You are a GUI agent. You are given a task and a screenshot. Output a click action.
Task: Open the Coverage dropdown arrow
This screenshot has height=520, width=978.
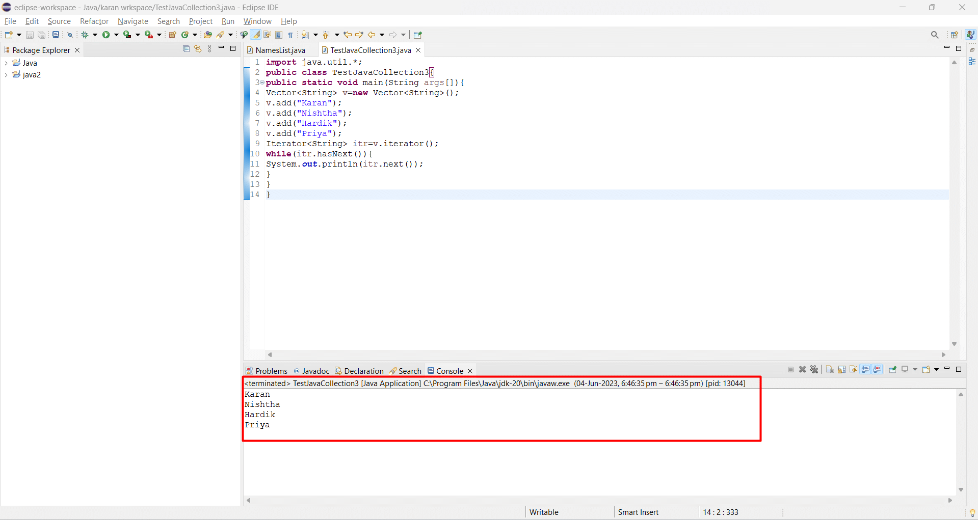tap(138, 35)
